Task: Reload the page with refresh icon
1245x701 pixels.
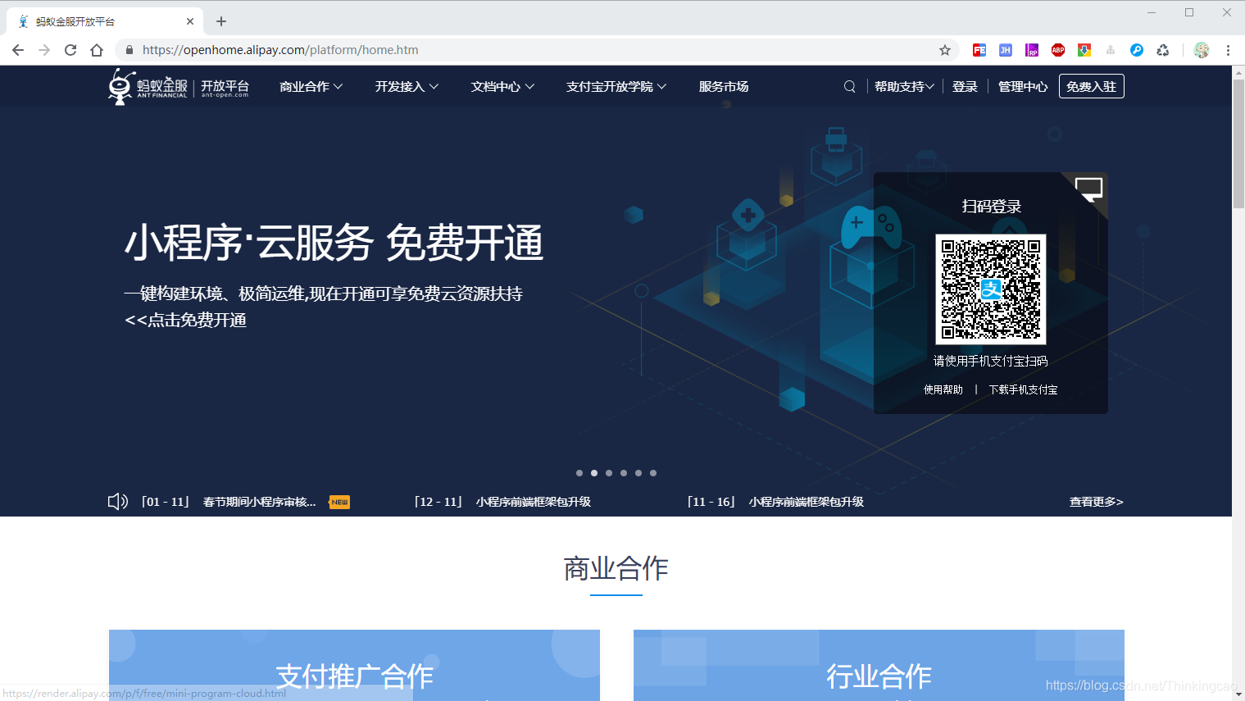Action: (70, 50)
